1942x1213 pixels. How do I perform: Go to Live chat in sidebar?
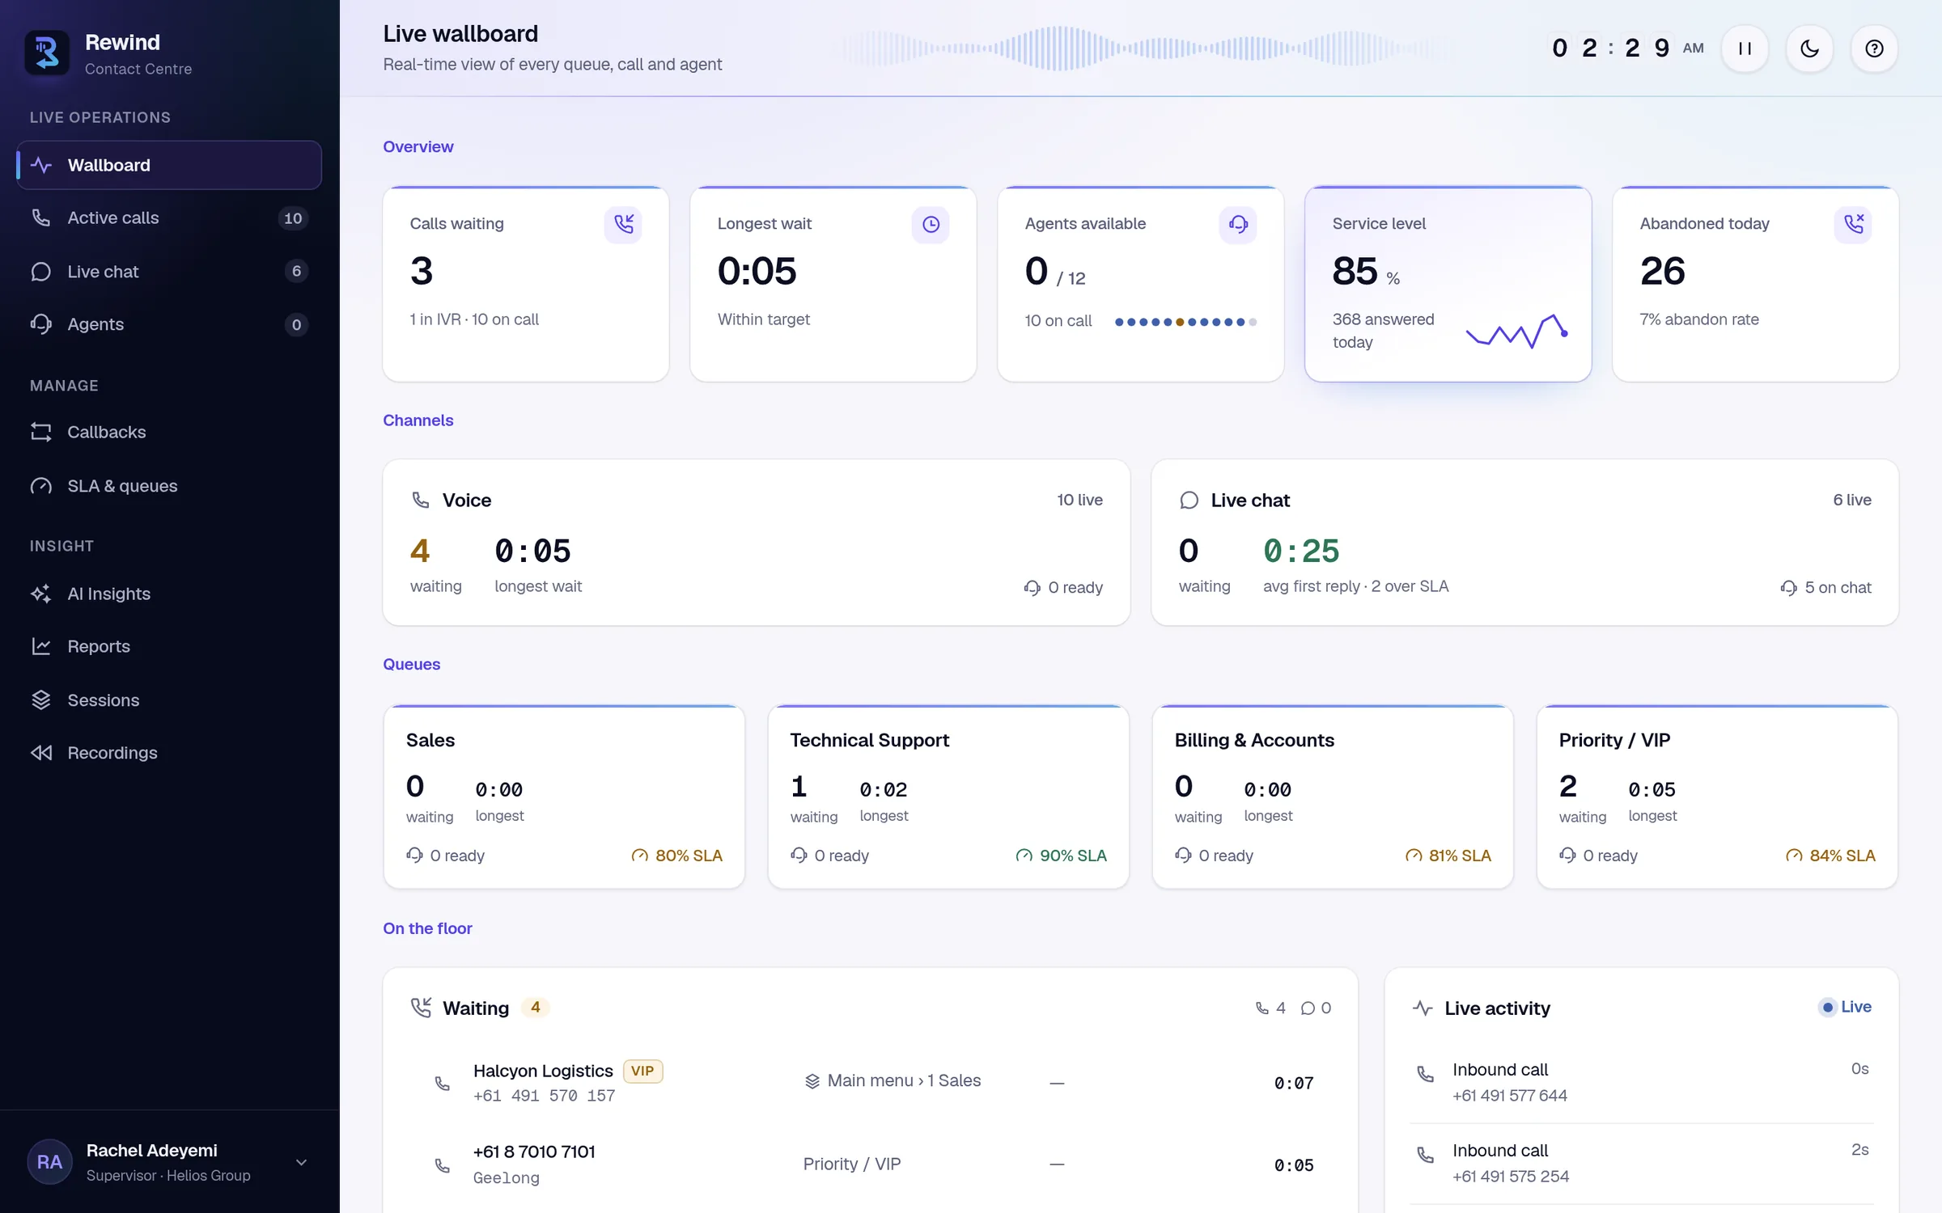click(x=169, y=271)
